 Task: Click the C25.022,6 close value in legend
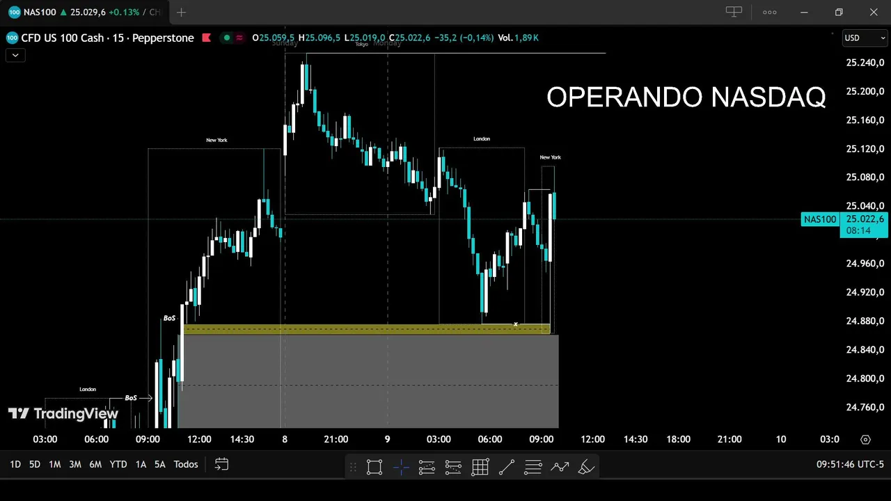pyautogui.click(x=409, y=38)
